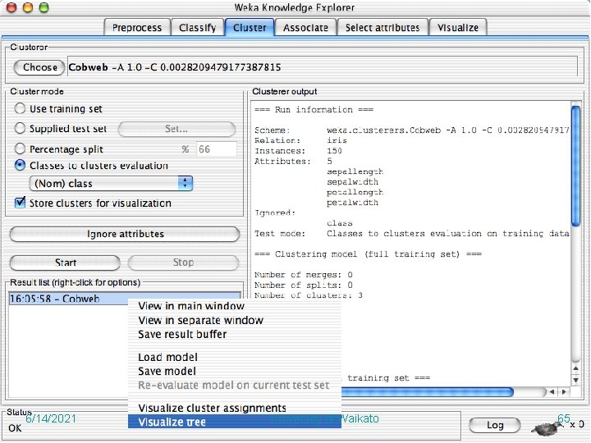The height and width of the screenshot is (443, 591).
Task: Choose a different clusterer algorithm
Action: (39, 67)
